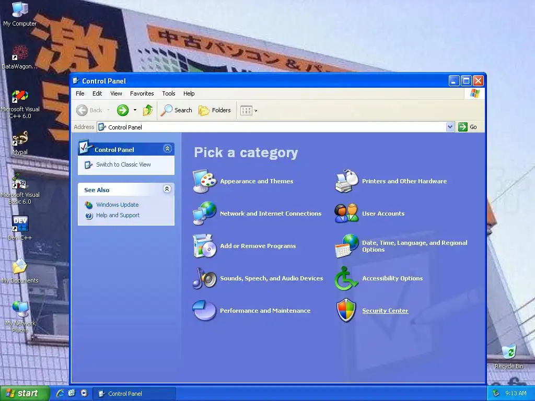Open the Add or Remove Programs box icon

(204, 246)
